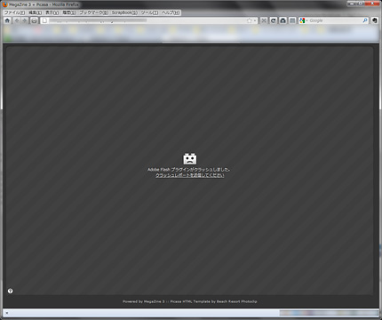Open the ヘルプ (Help) menu
Viewport: 382px width, 320px height.
click(171, 12)
